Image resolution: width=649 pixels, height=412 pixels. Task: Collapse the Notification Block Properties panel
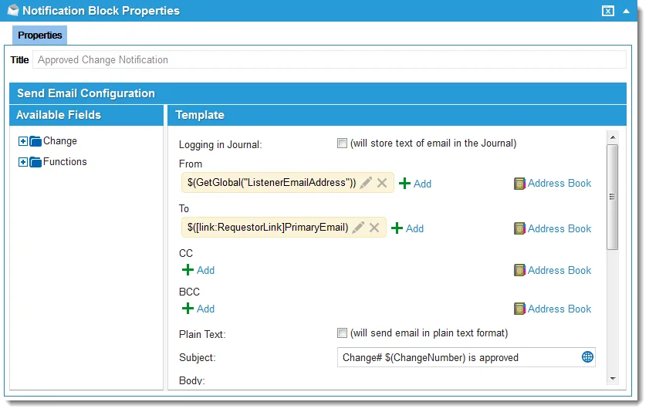point(626,11)
